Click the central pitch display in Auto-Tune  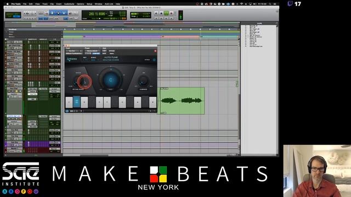111,80
